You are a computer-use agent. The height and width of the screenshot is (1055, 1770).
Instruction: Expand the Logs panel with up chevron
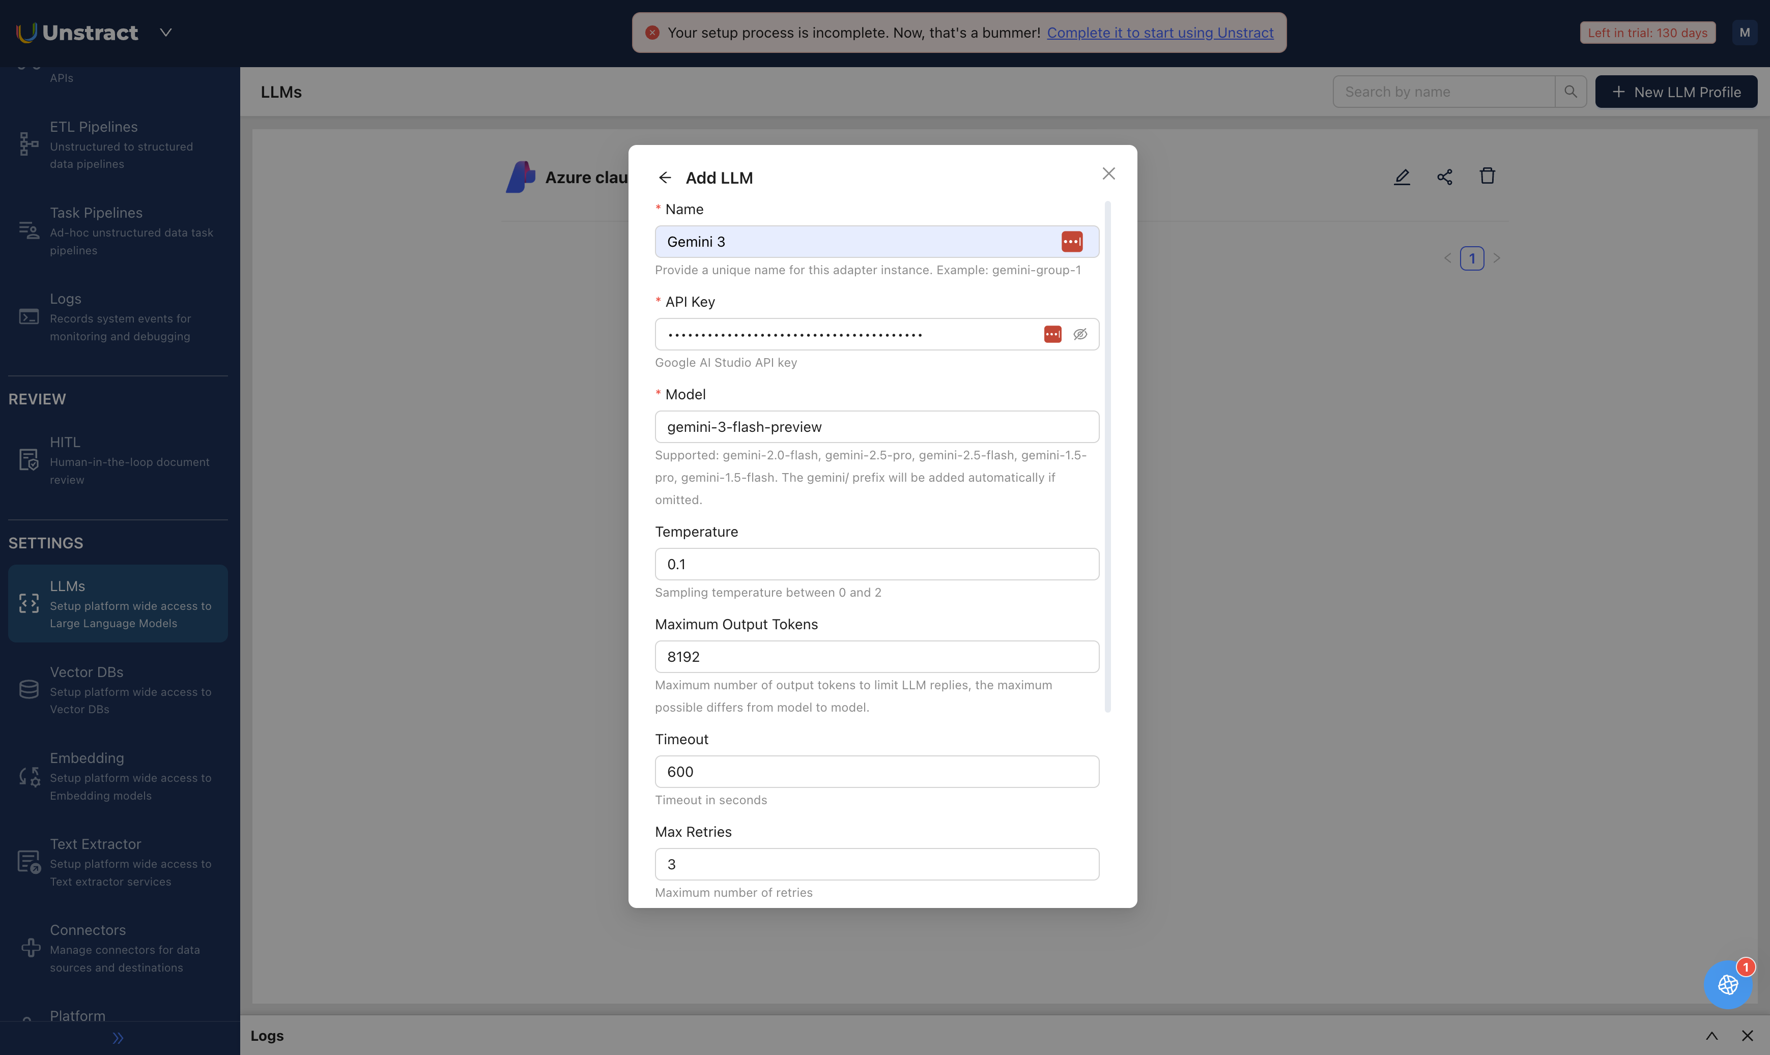point(1711,1036)
